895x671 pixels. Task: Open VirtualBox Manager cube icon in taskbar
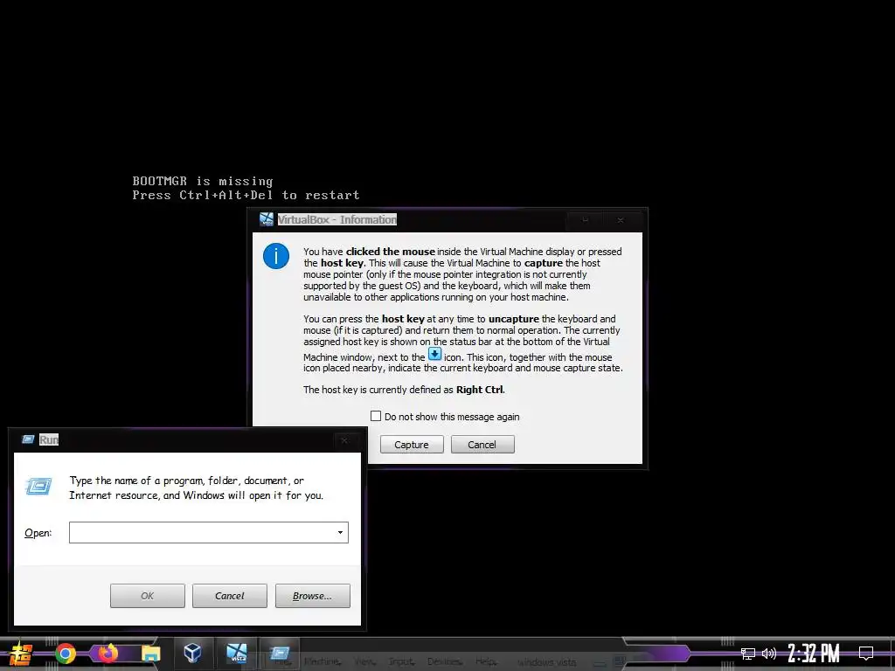pyautogui.click(x=192, y=653)
